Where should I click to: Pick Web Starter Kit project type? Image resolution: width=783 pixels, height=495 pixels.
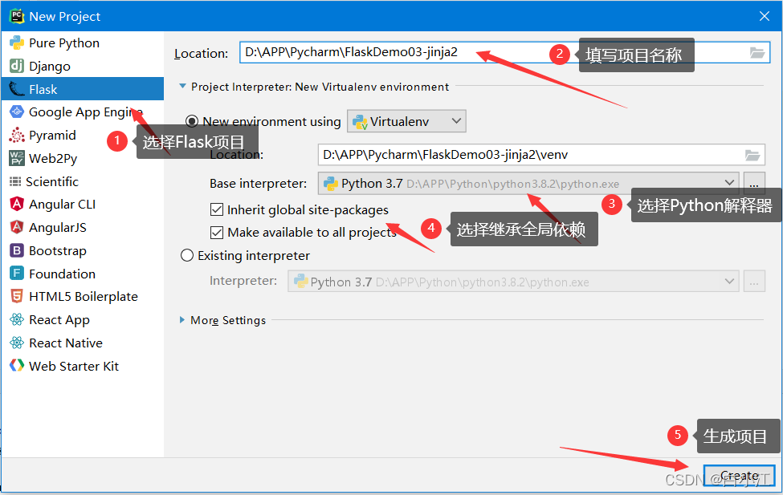(74, 366)
